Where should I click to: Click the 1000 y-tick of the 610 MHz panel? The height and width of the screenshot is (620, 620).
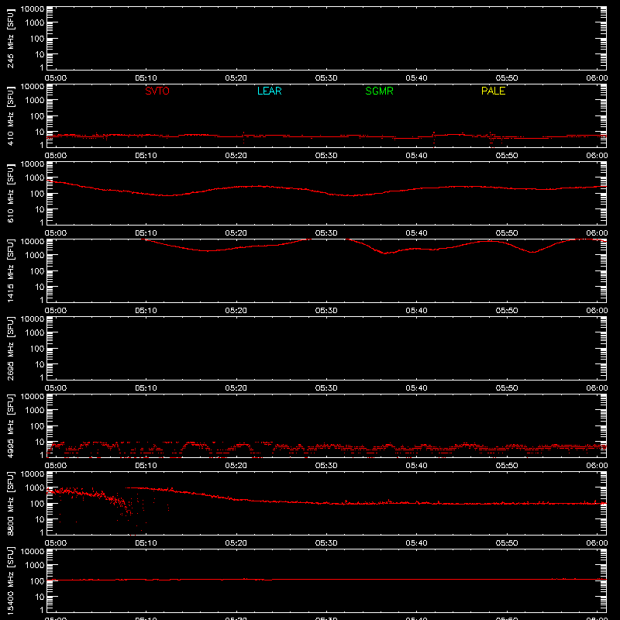tap(35, 178)
